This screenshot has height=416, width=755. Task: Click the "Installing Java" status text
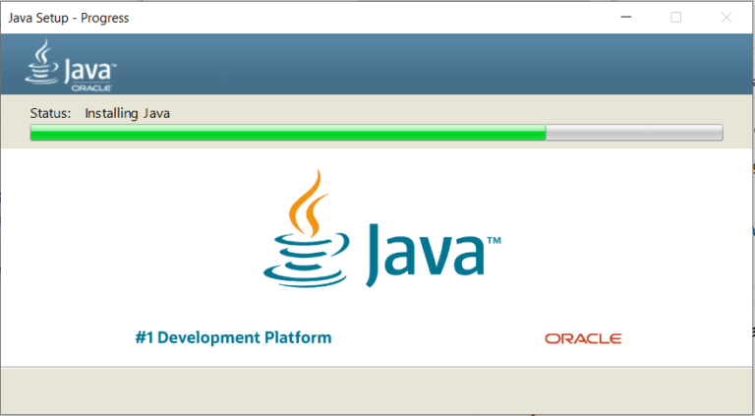tap(127, 113)
